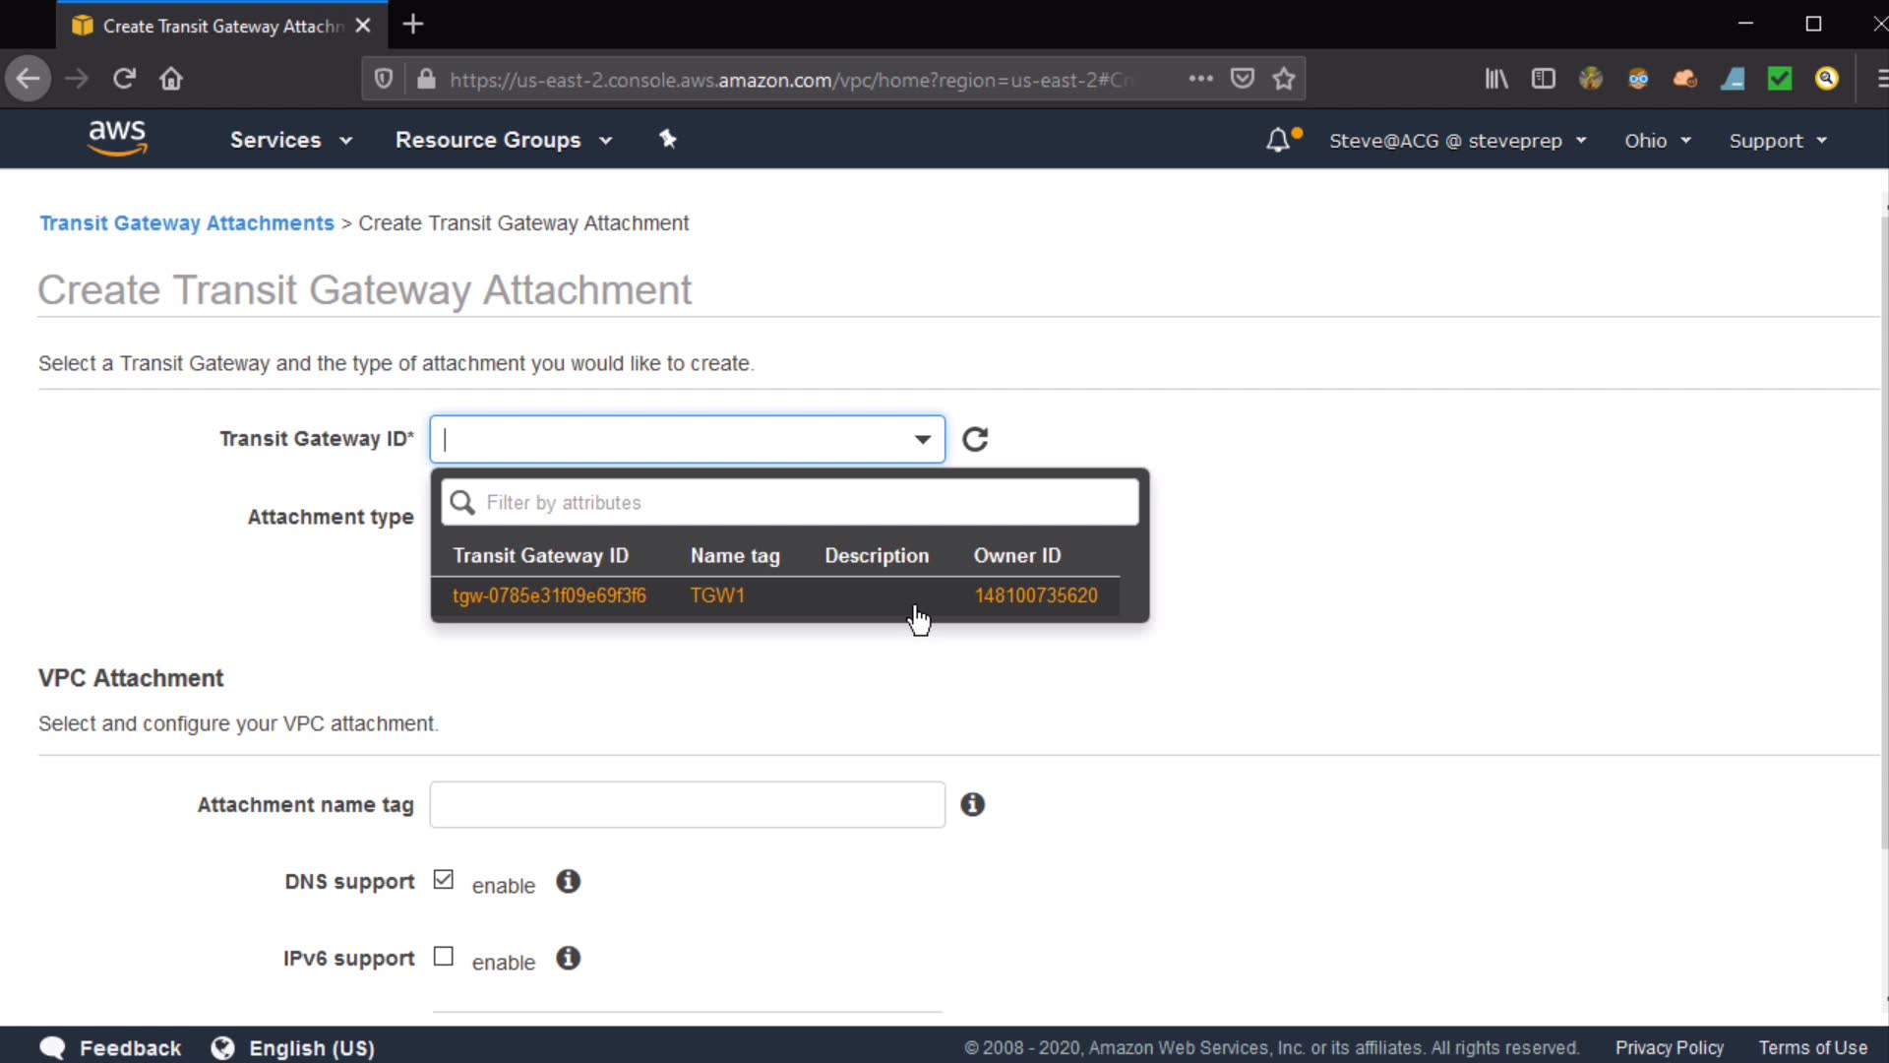
Task: Enable the IPv6 support checkbox
Action: pyautogui.click(x=444, y=957)
